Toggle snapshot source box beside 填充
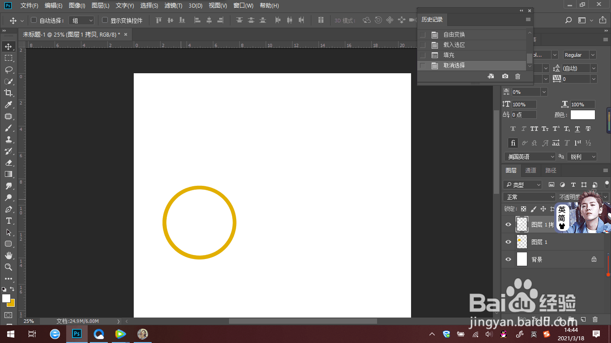 [423, 55]
